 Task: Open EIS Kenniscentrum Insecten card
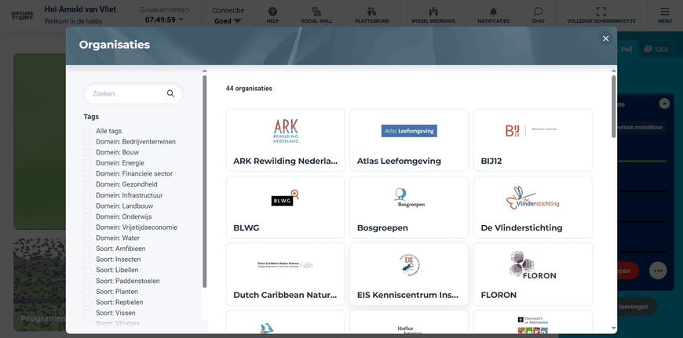(x=409, y=274)
